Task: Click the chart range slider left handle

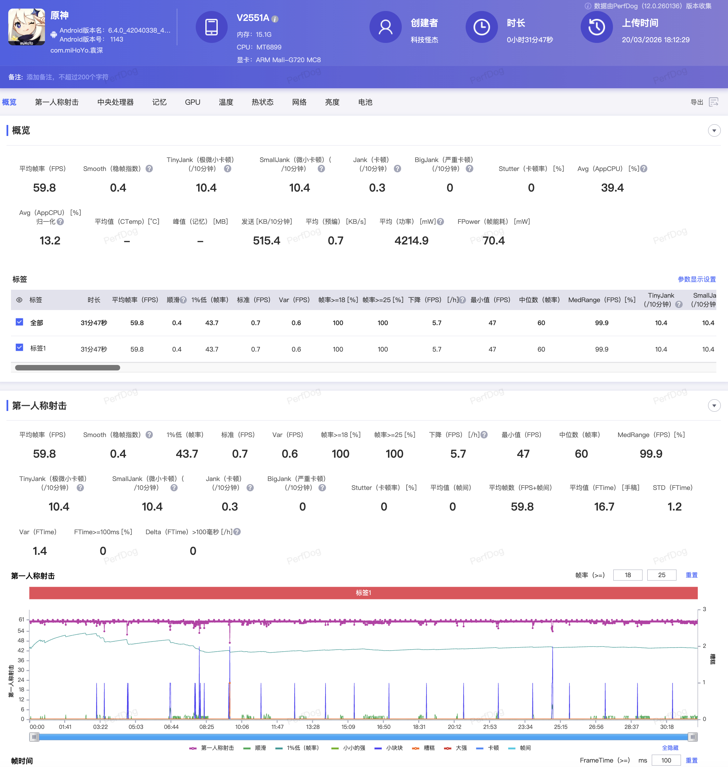Action: pos(34,737)
